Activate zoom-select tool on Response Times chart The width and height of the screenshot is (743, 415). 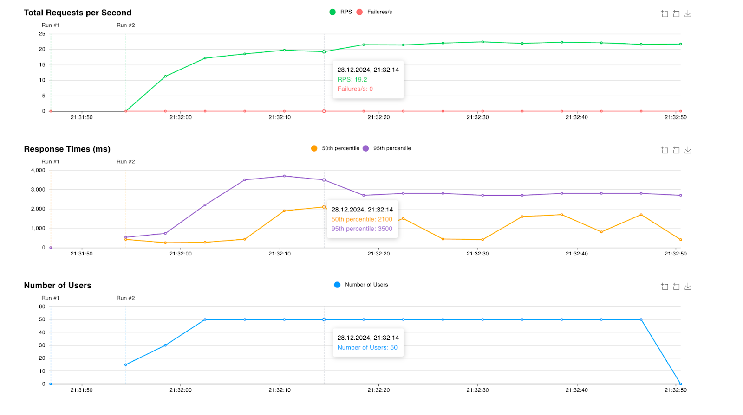(x=665, y=150)
